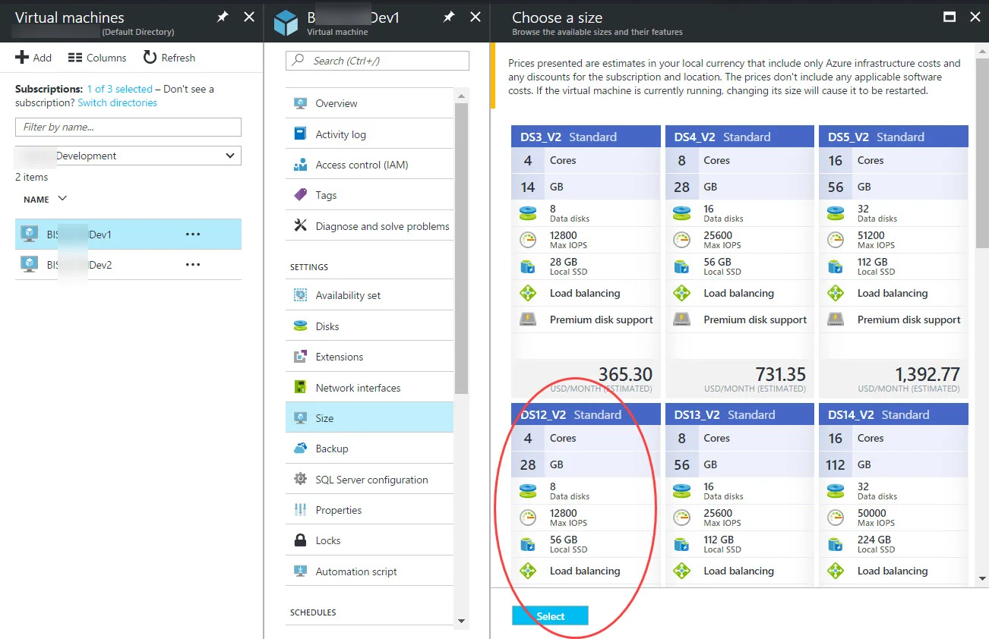Click the Search (Ctrl+/) box
The height and width of the screenshot is (639, 989).
(x=378, y=61)
